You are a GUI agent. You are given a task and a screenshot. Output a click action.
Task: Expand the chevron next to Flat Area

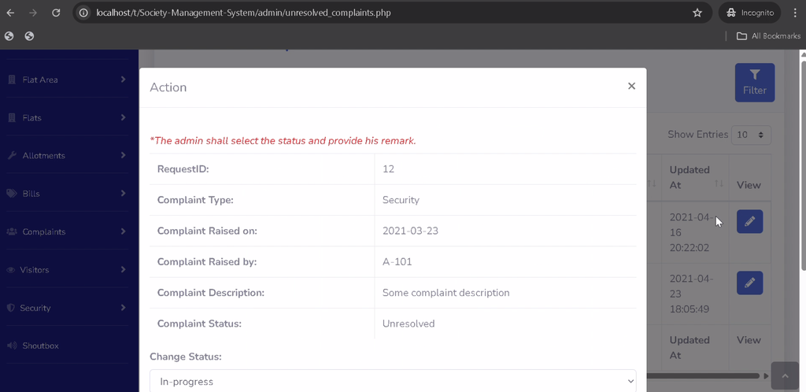tap(124, 80)
